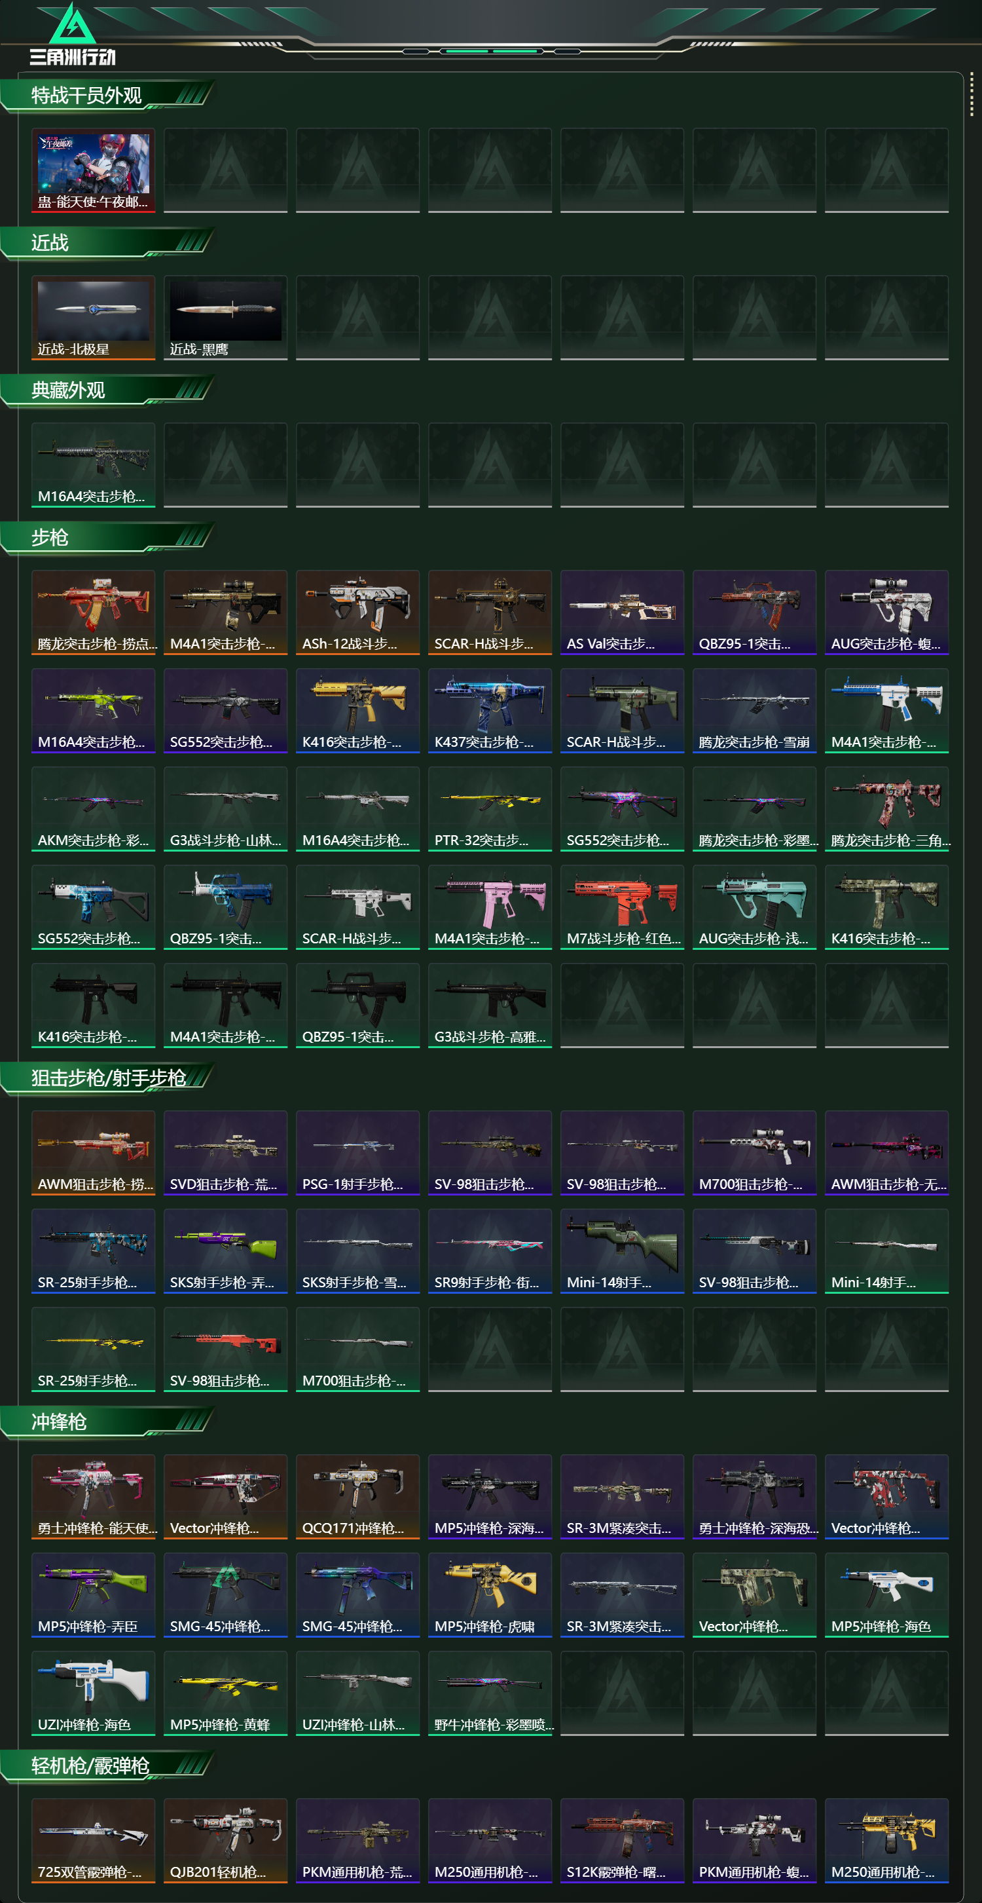The width and height of the screenshot is (982, 1903).
Task: Pick the 725双管霰弹枪 skin
Action: 93,1840
